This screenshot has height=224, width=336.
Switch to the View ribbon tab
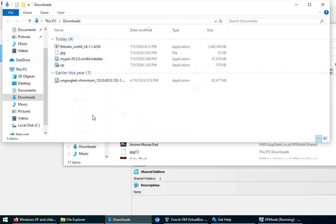tap(61, 13)
